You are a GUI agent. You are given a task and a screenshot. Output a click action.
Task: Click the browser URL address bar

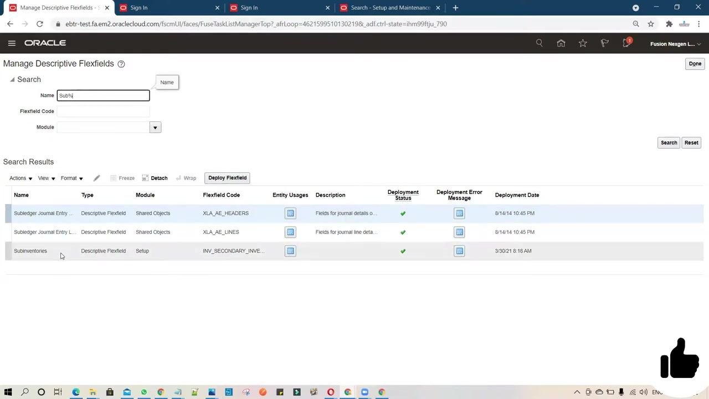[x=343, y=24]
